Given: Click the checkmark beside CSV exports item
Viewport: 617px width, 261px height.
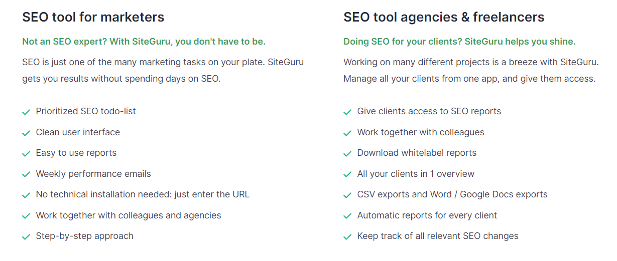Looking at the screenshot, I should click(347, 195).
